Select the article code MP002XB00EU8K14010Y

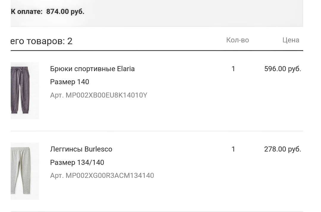106,95
